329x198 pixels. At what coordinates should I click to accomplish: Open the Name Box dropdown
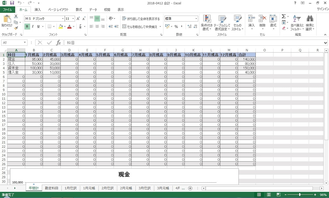coord(25,43)
